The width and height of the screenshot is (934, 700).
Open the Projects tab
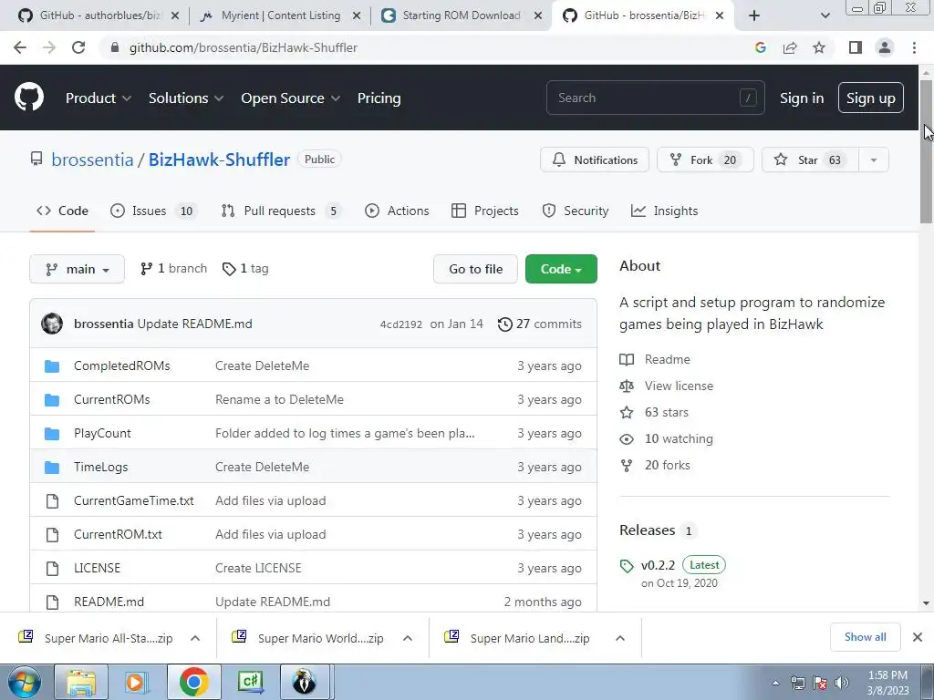[485, 211]
